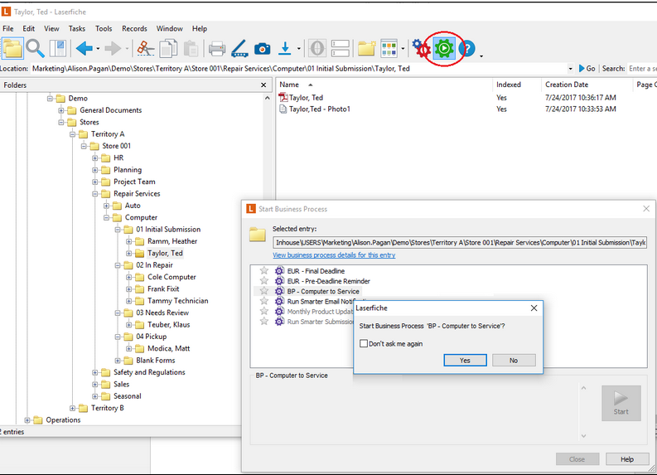Open the import arrow dropdown

299,49
